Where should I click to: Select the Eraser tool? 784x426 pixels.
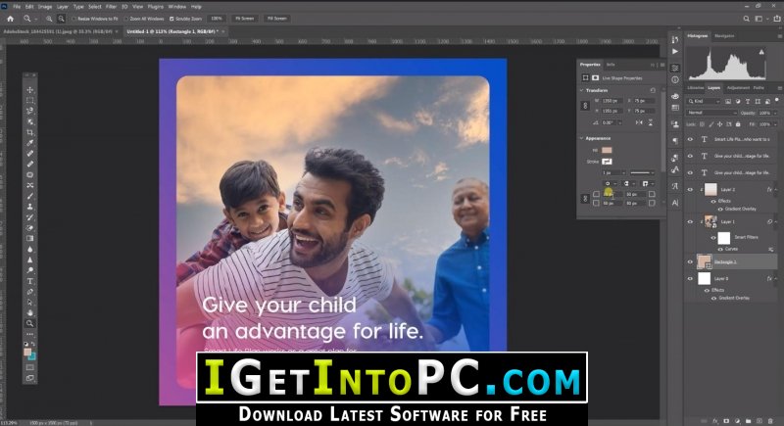(30, 228)
